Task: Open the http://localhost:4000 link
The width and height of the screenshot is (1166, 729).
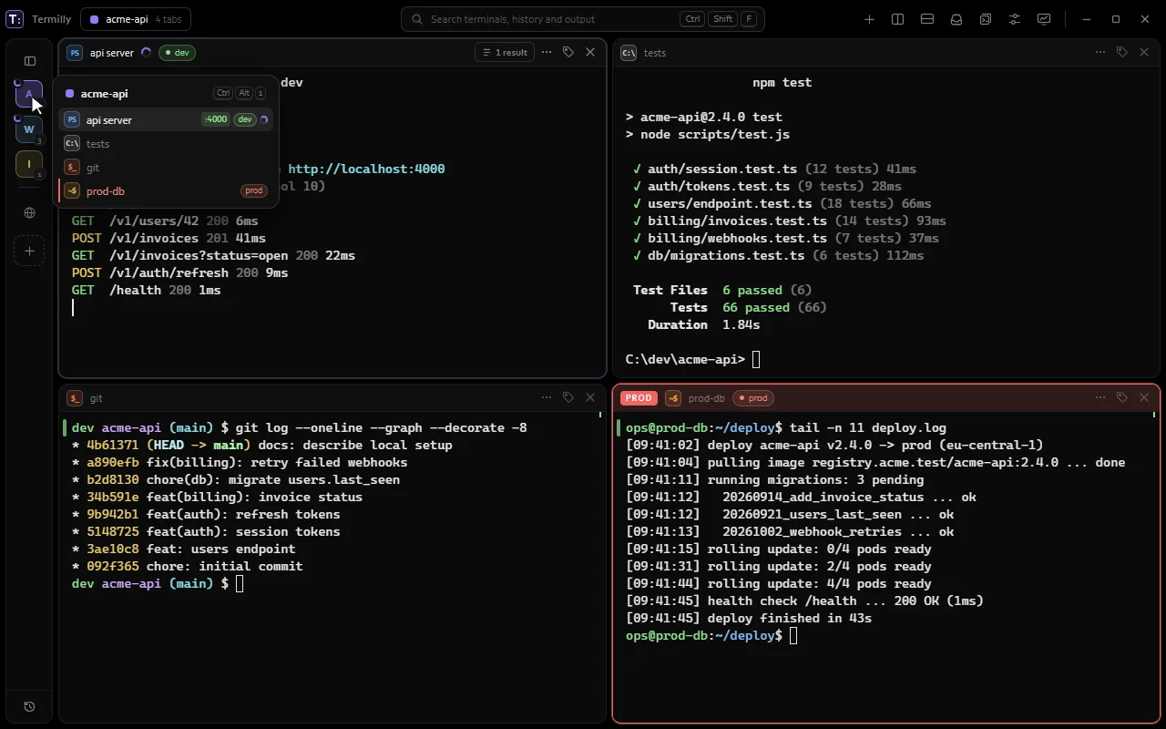Action: point(366,169)
